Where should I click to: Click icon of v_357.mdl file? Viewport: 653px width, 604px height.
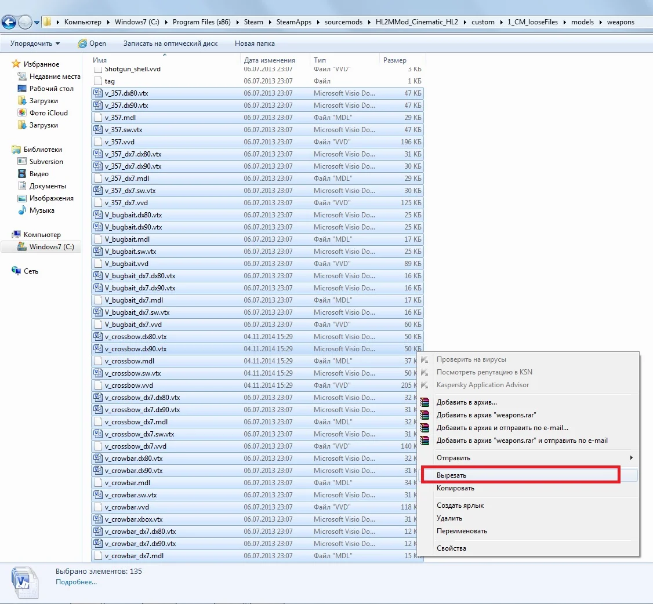click(98, 118)
